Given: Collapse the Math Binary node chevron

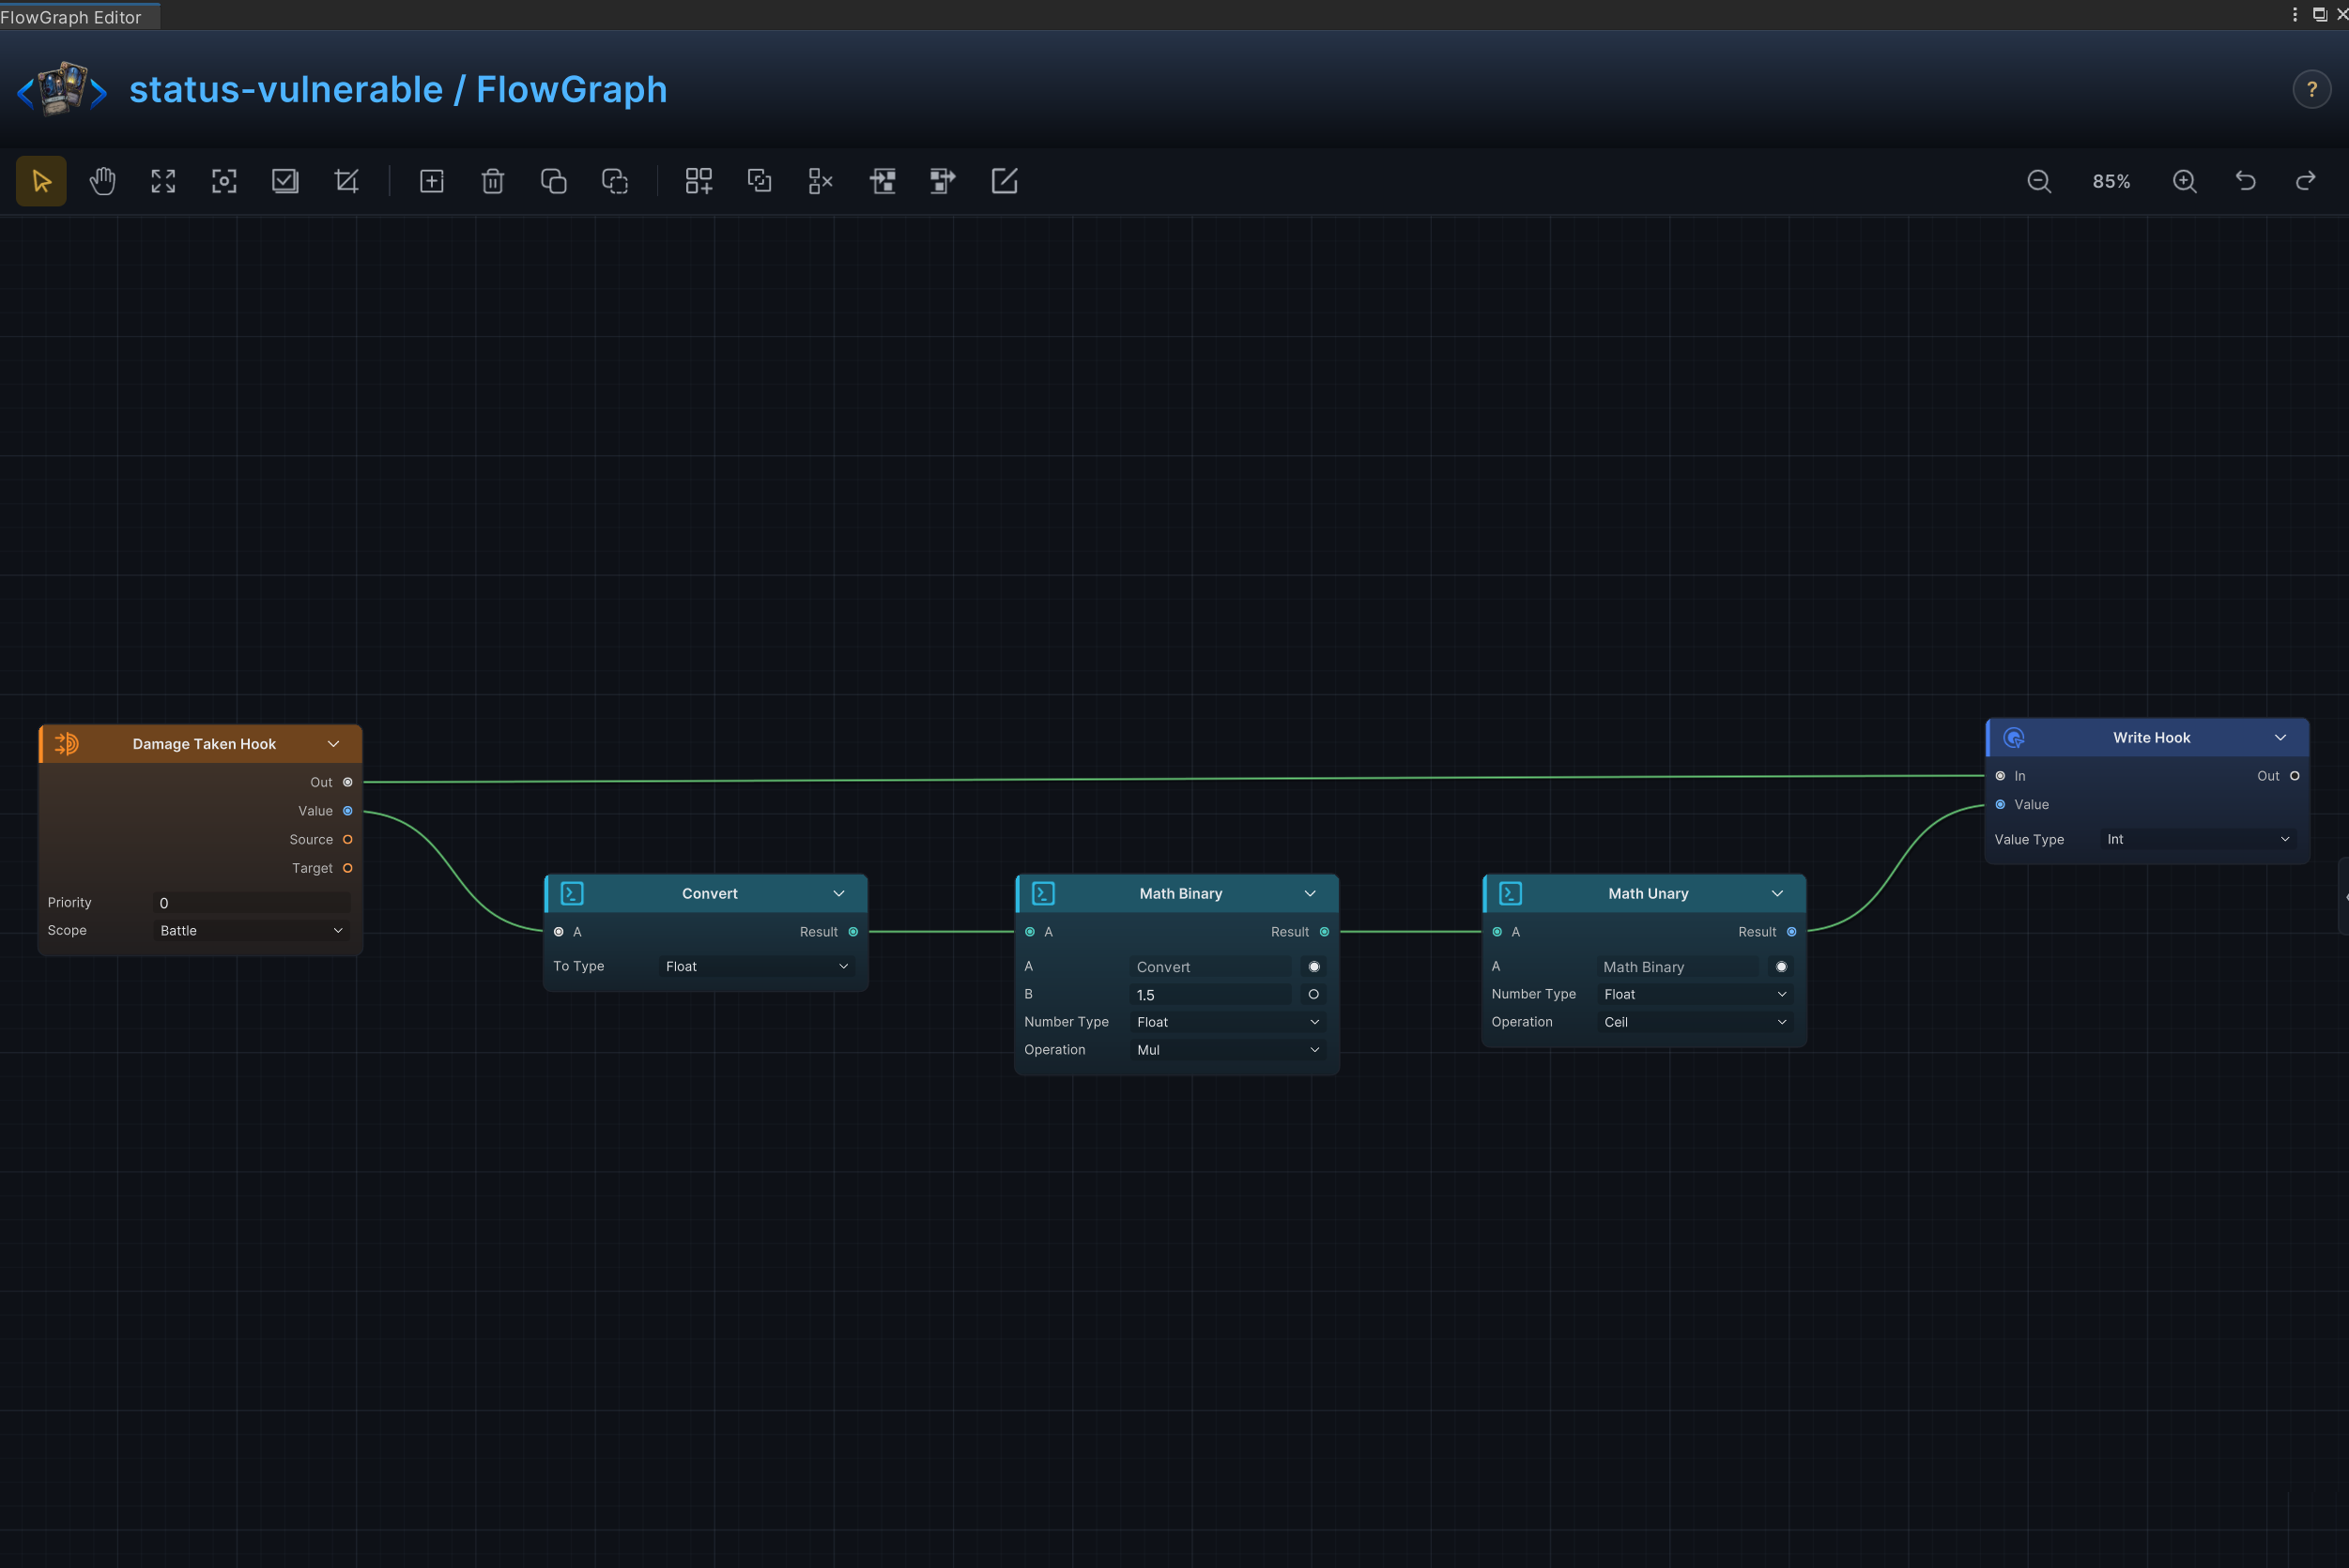Looking at the screenshot, I should click(x=1311, y=893).
